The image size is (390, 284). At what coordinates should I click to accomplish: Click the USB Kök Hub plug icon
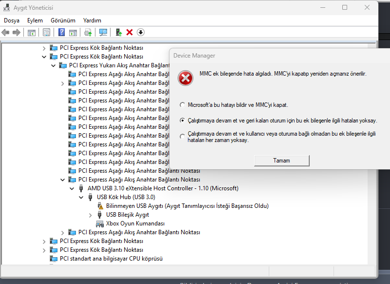90,197
